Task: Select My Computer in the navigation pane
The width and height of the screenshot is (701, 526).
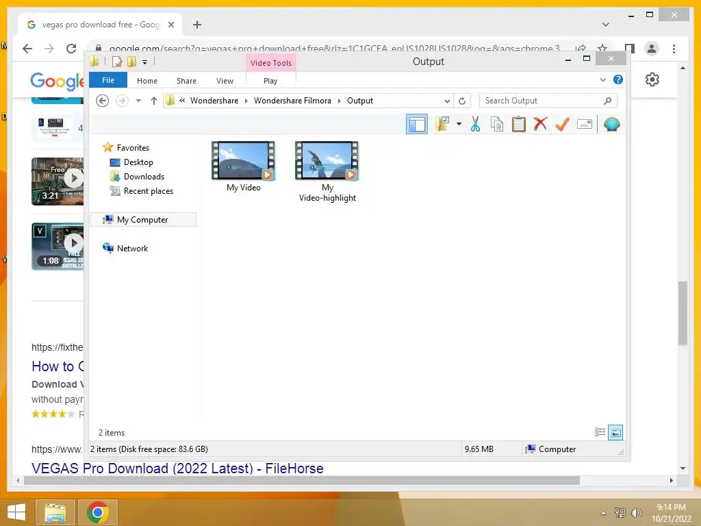Action: click(x=142, y=220)
